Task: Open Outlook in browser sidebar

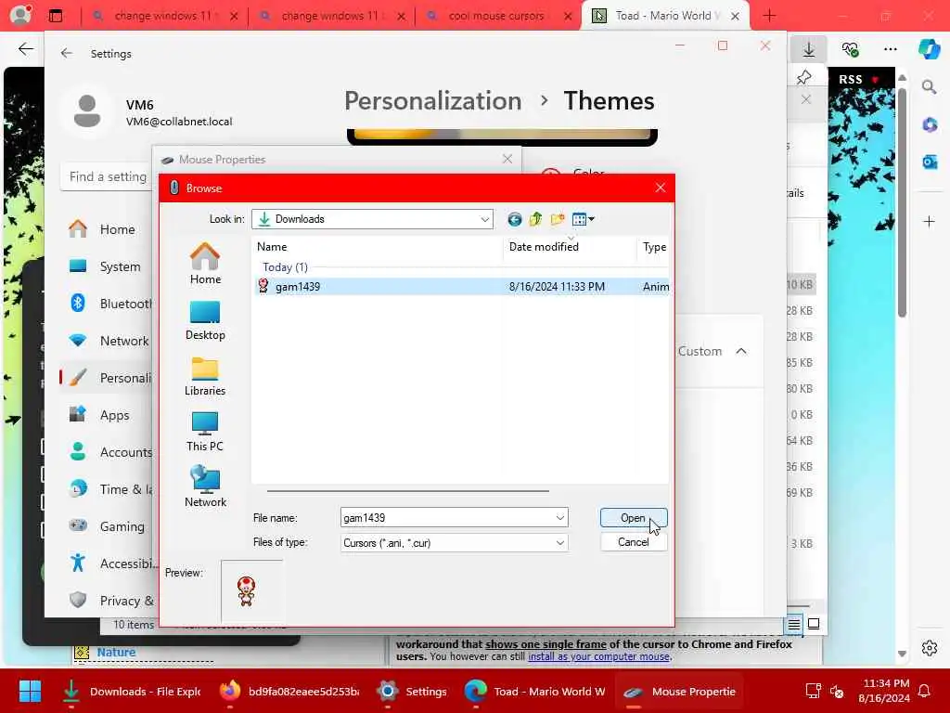Action: tap(930, 162)
